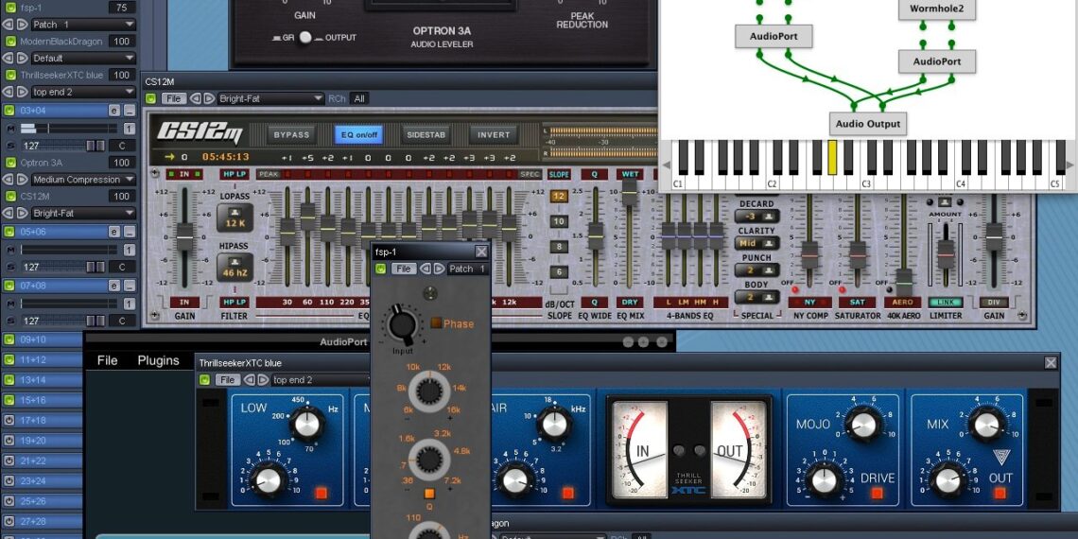The height and width of the screenshot is (539, 1078).
Task: Toggle power for fsp-1 in the rack list
Action: [9, 8]
